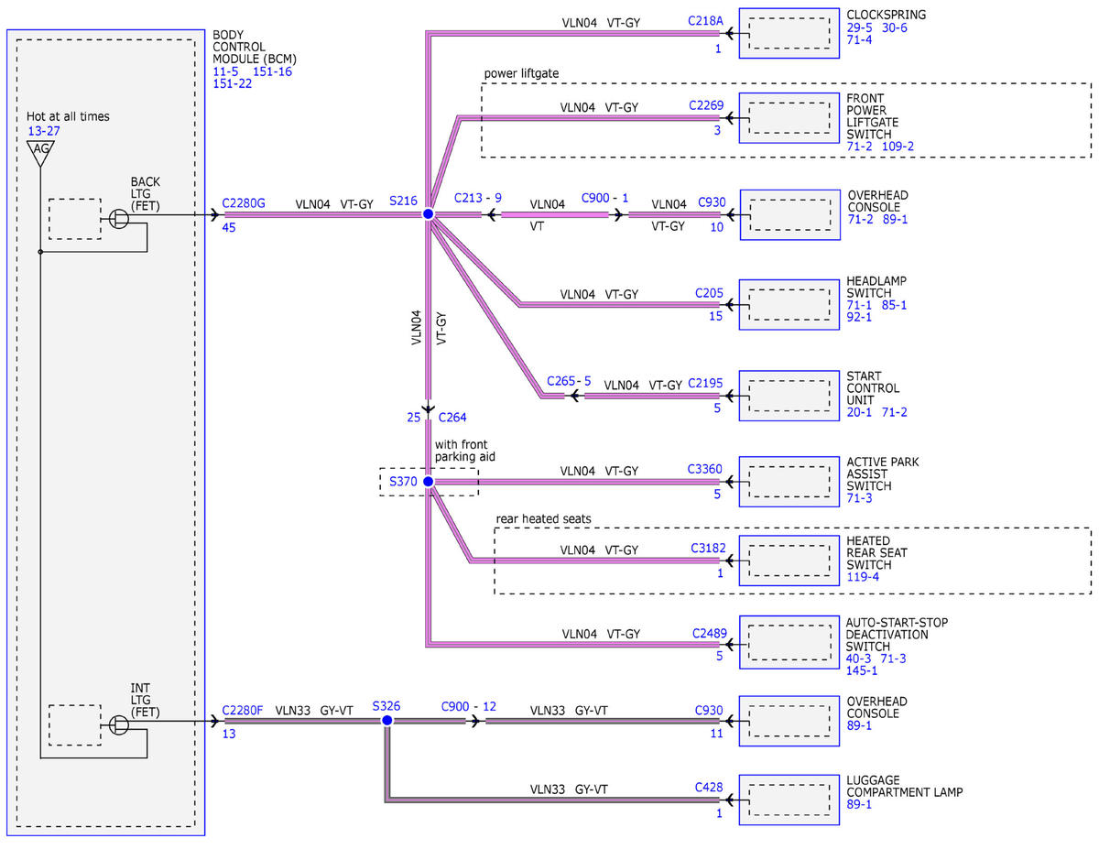
Task: Click the AG triangle symbol
Action: (x=40, y=153)
